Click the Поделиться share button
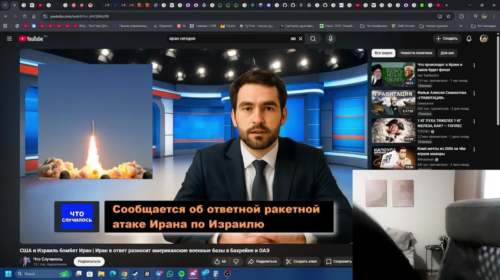The image size is (500, 280). click(x=262, y=262)
